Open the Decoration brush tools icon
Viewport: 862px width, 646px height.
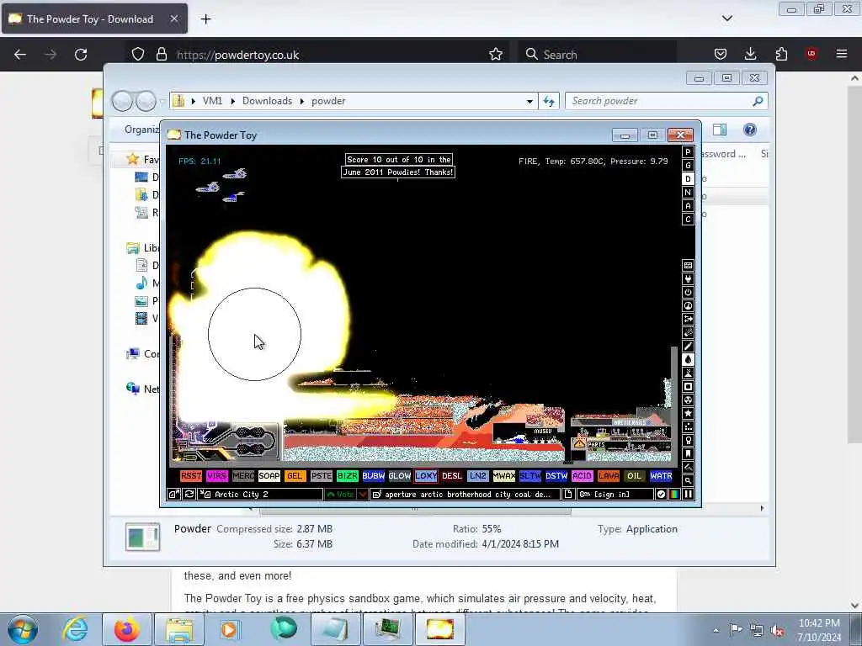point(688,468)
